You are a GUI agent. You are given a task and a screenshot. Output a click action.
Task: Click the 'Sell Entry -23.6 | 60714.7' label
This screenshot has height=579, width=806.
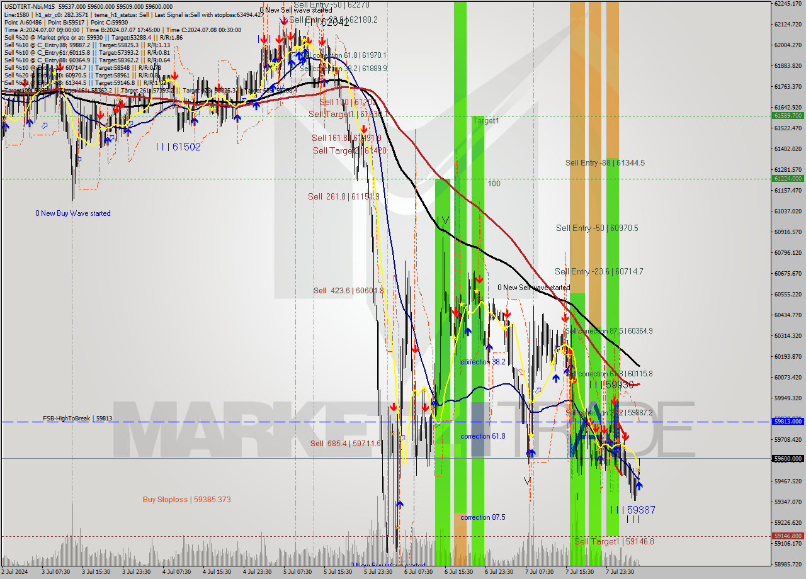point(599,272)
